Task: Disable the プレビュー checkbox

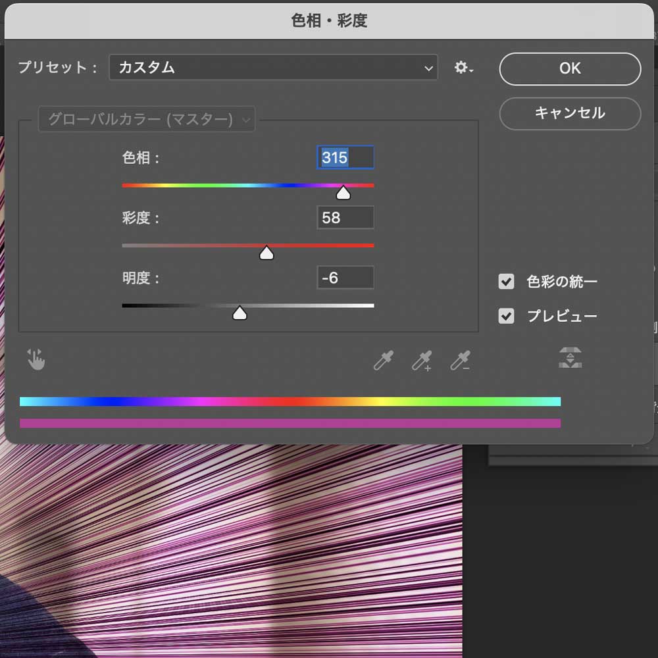Action: 506,316
